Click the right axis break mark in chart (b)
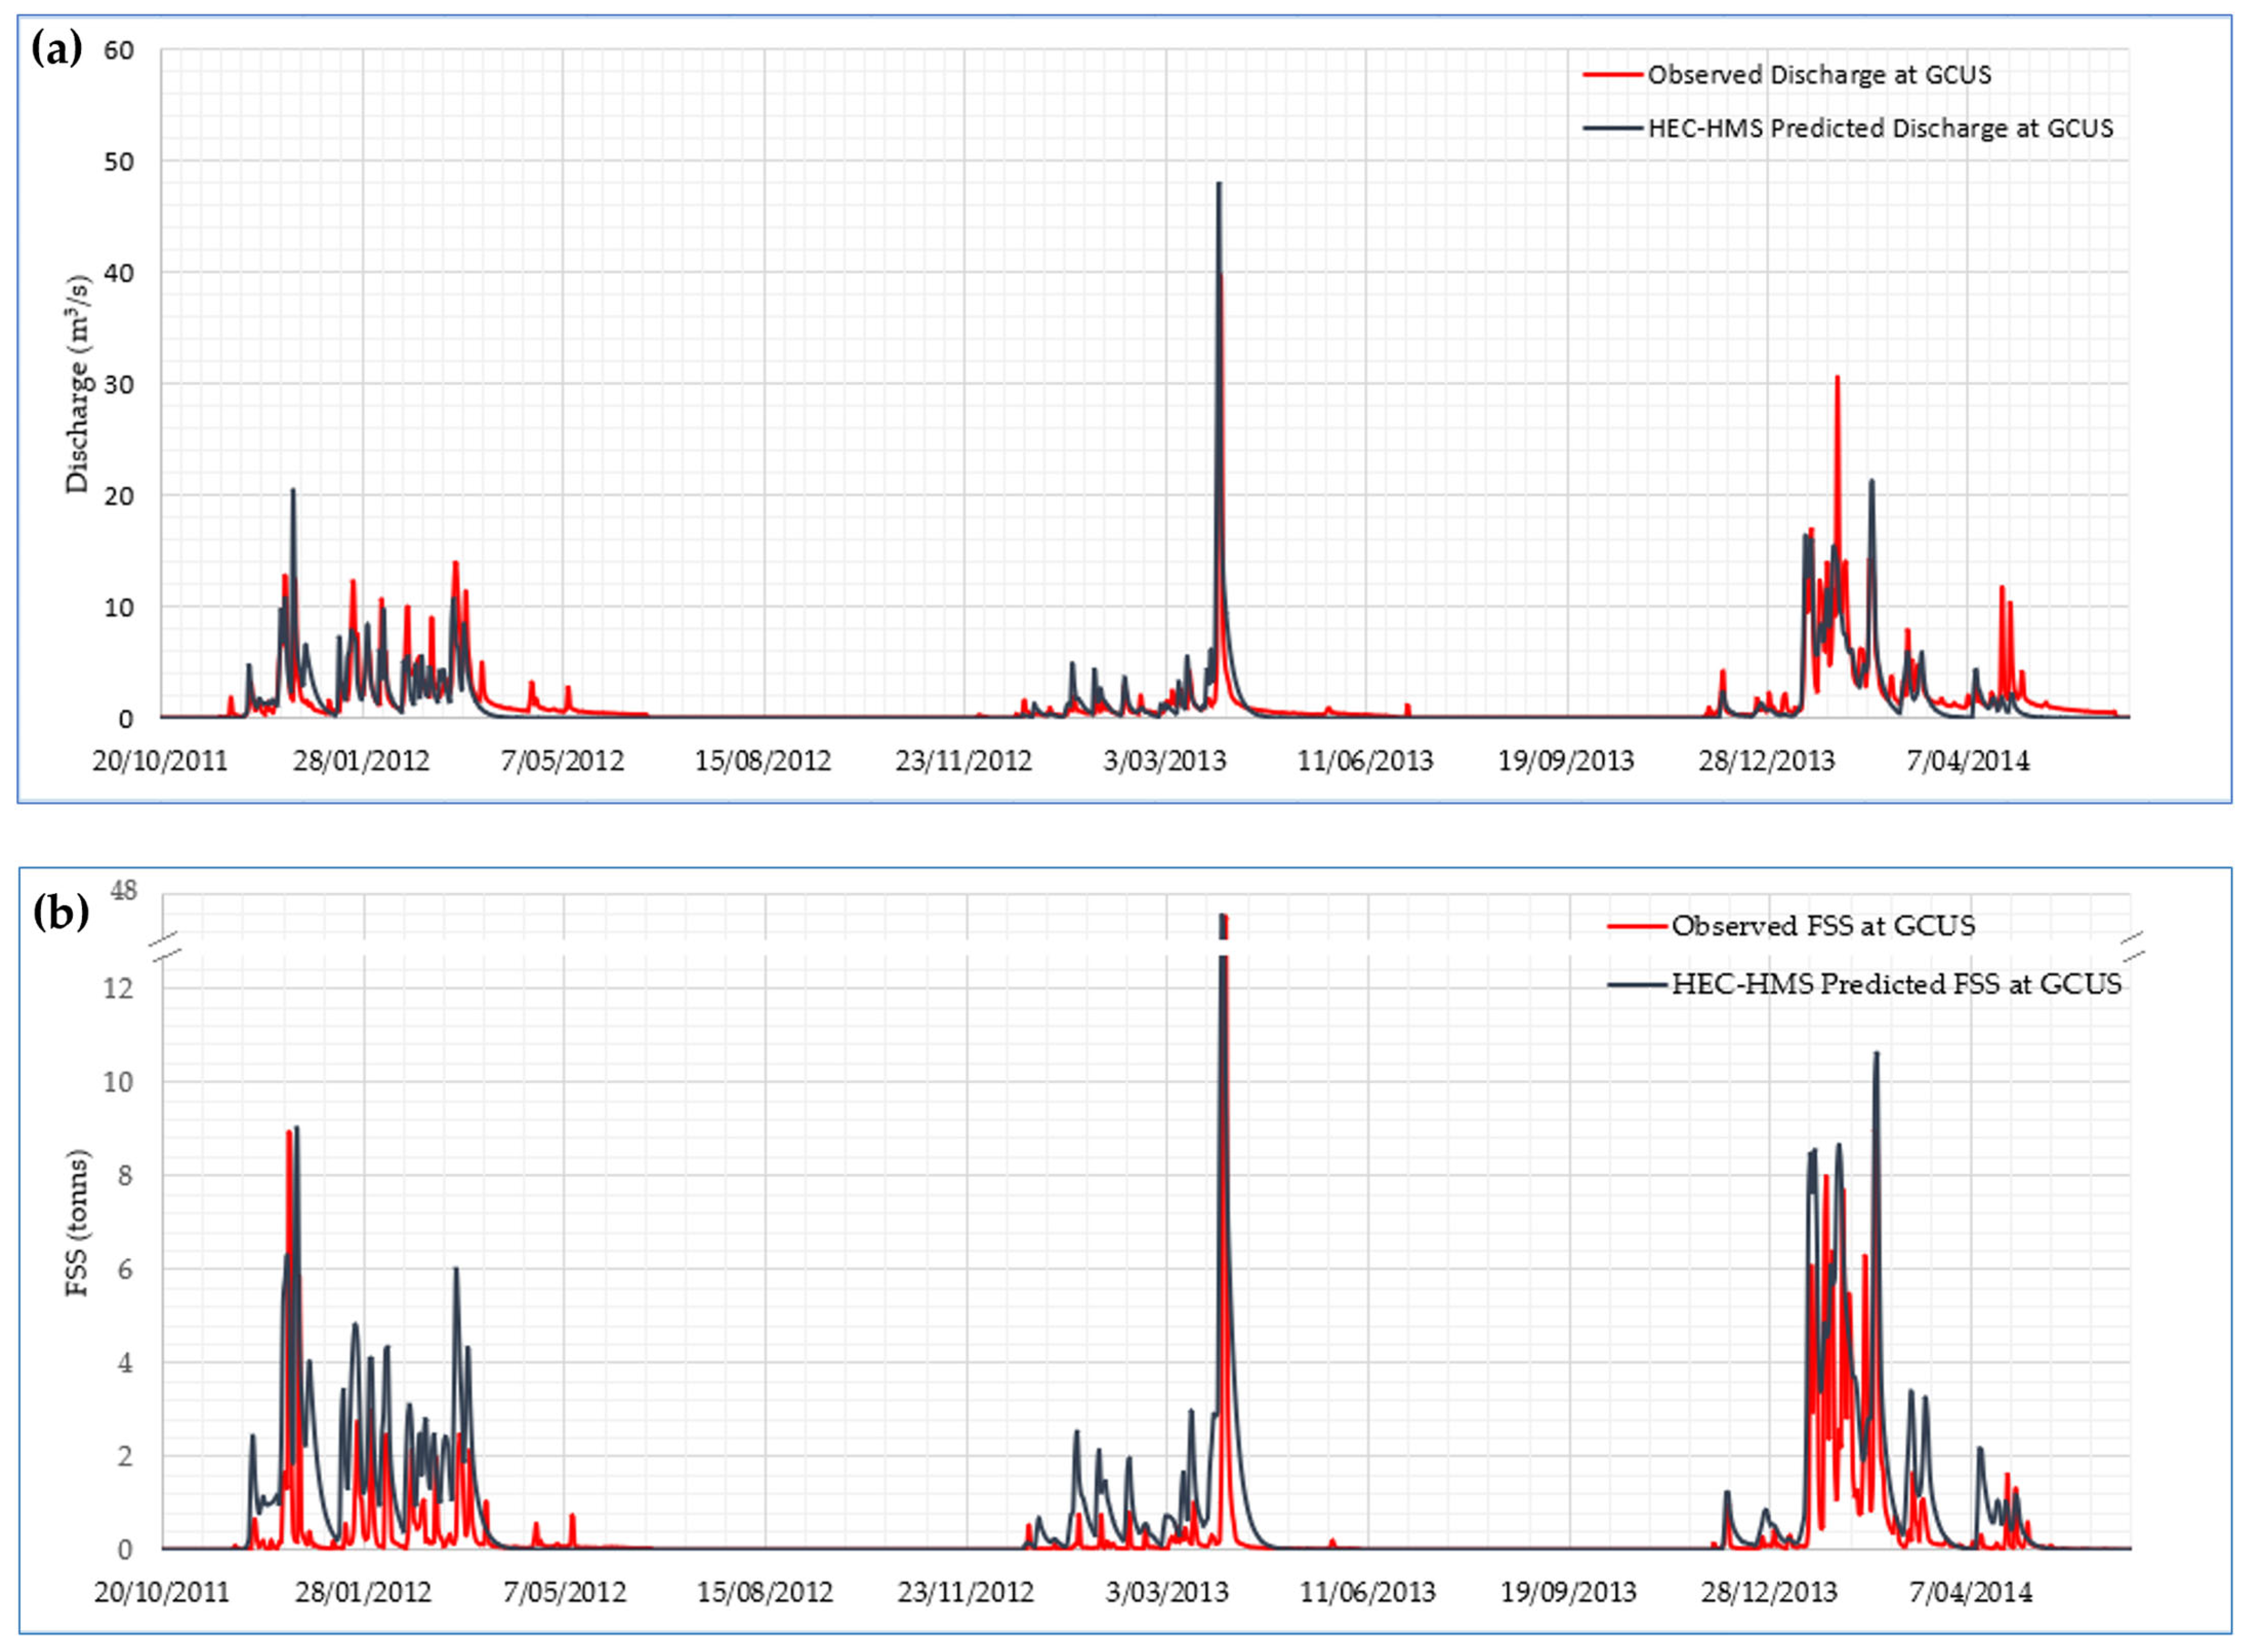Viewport: 2249px width, 1652px height. coord(2133,947)
